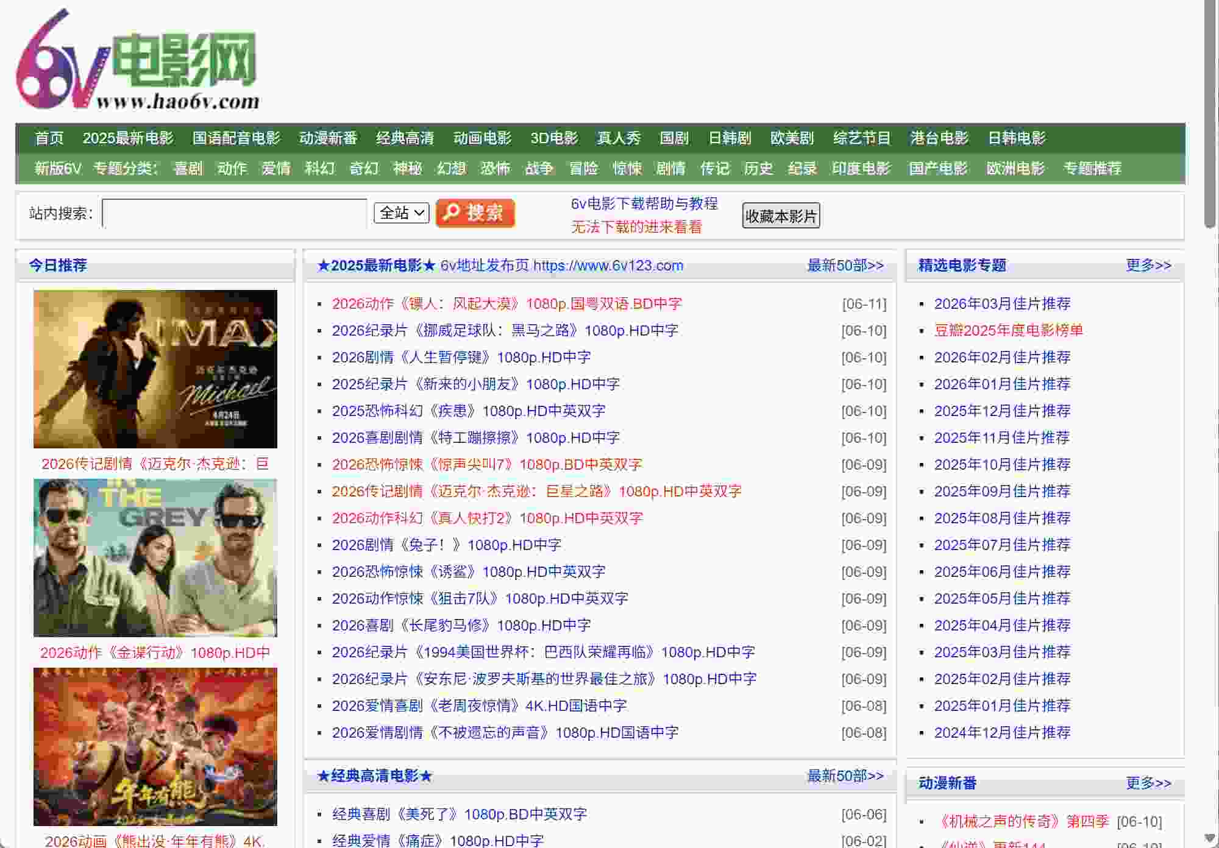Select 动漫新番 in top navigation bar
This screenshot has height=848, width=1219.
tap(328, 138)
